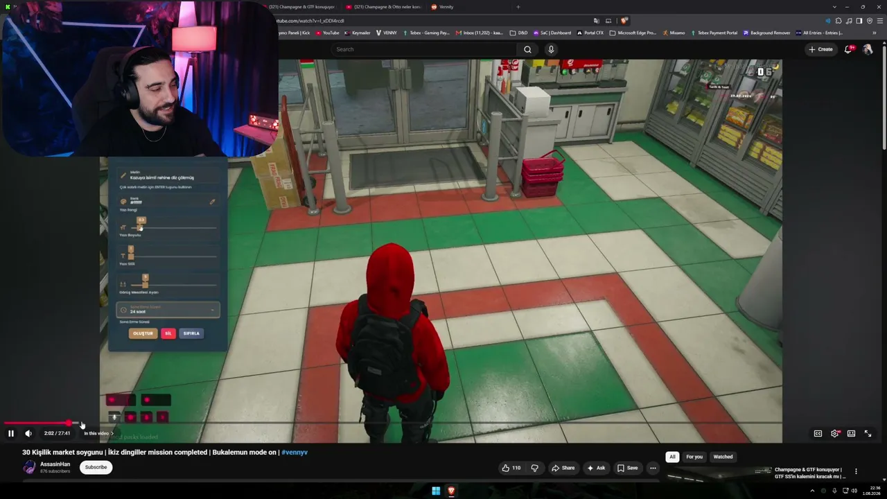Image resolution: width=887 pixels, height=499 pixels.
Task: Share this video
Action: pos(563,468)
